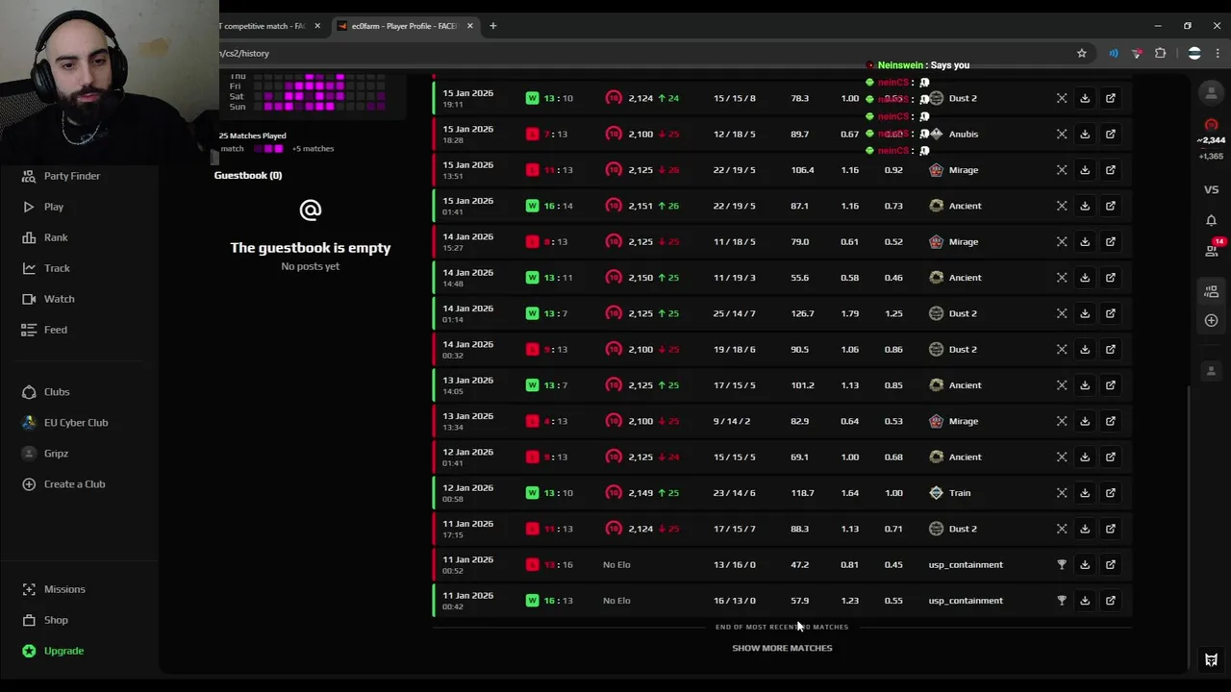This screenshot has height=692, width=1231.
Task: Download demo for 11 Jan 00:42 usp_containment match
Action: pos(1085,601)
